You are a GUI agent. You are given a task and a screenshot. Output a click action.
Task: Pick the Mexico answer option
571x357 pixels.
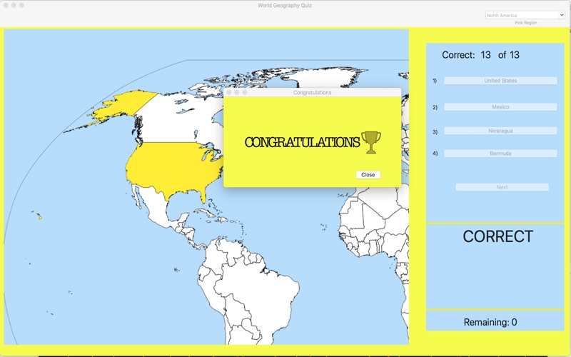(x=500, y=106)
